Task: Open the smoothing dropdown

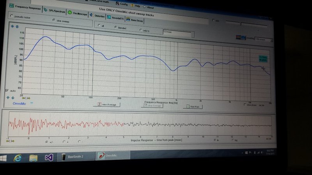Action: point(264,40)
